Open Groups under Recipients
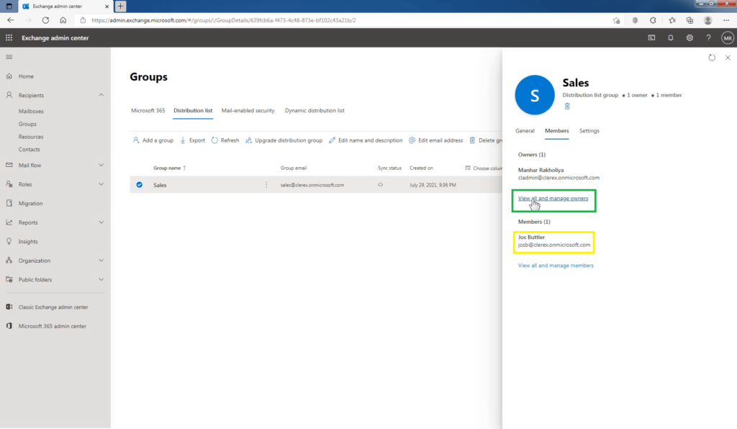Image resolution: width=737 pixels, height=429 pixels. [x=27, y=124]
